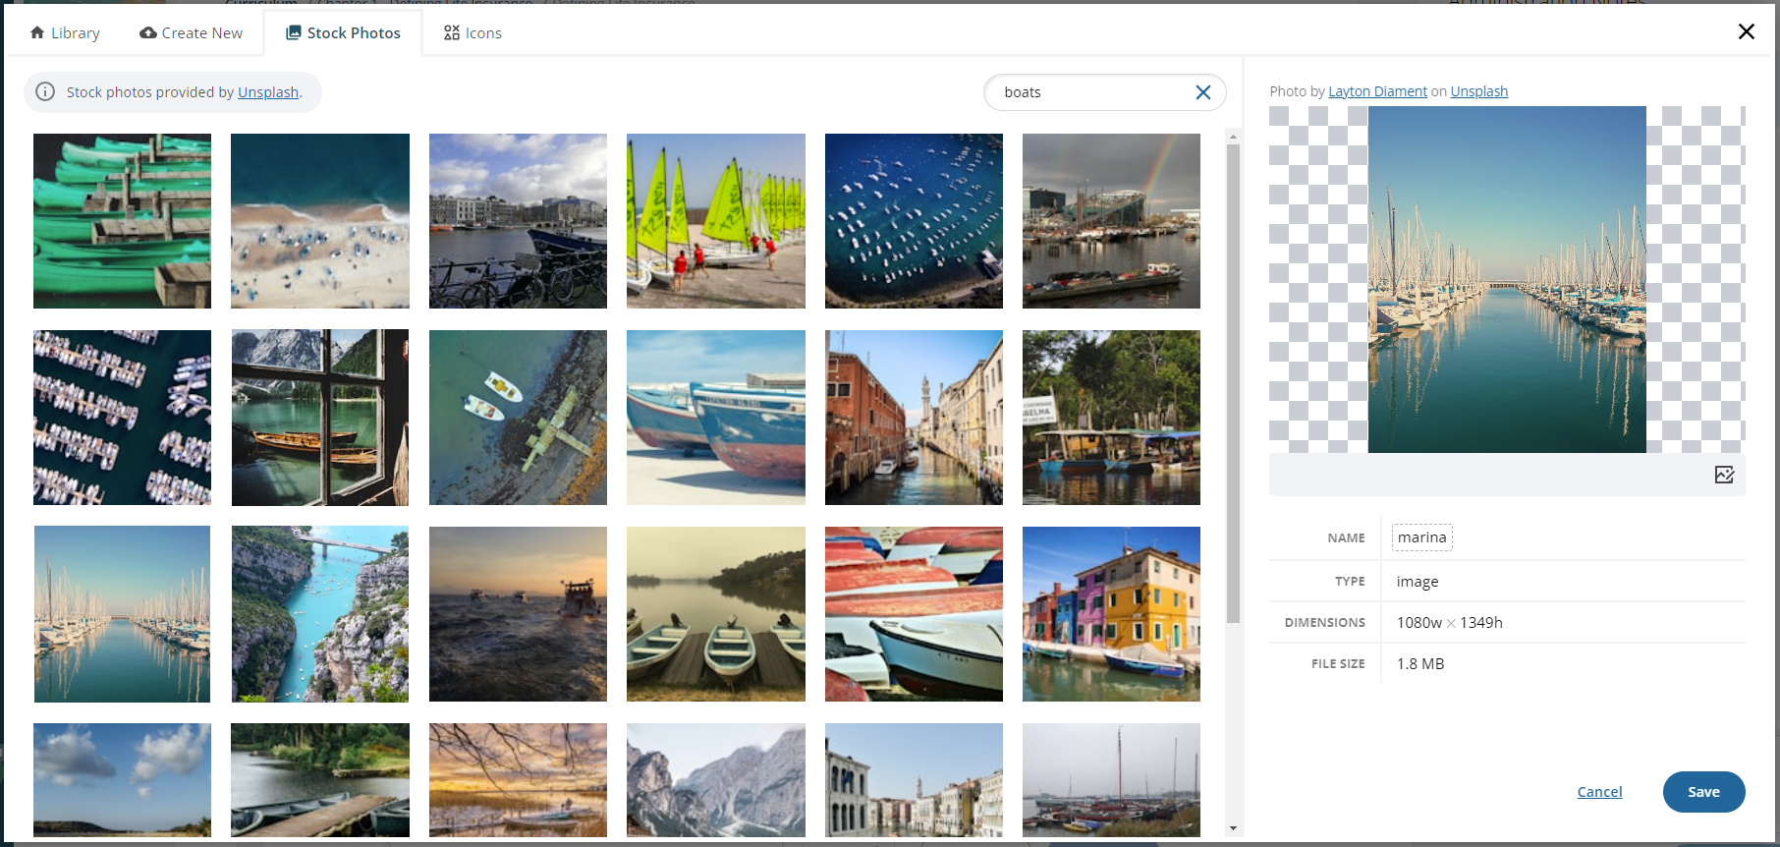Click the large marina preview image

[x=1507, y=279]
